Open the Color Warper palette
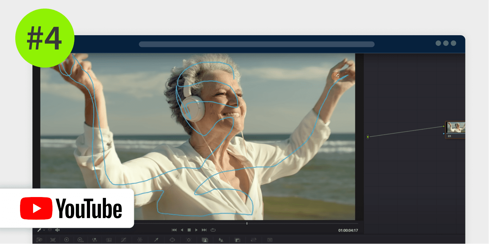This screenshot has height=244, width=489. click(x=139, y=240)
